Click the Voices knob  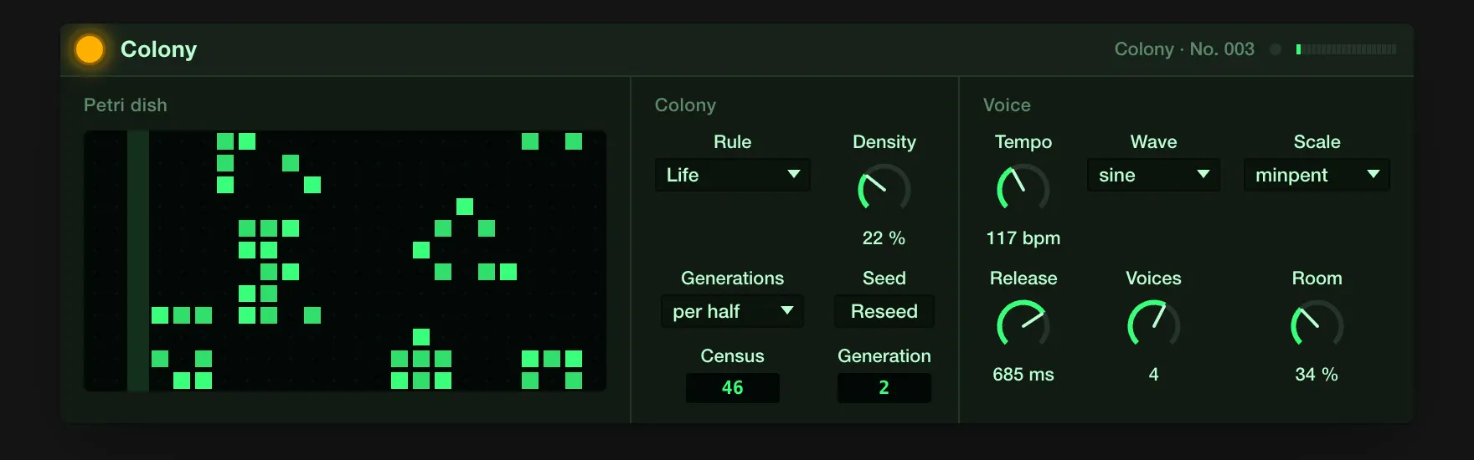coord(1153,325)
